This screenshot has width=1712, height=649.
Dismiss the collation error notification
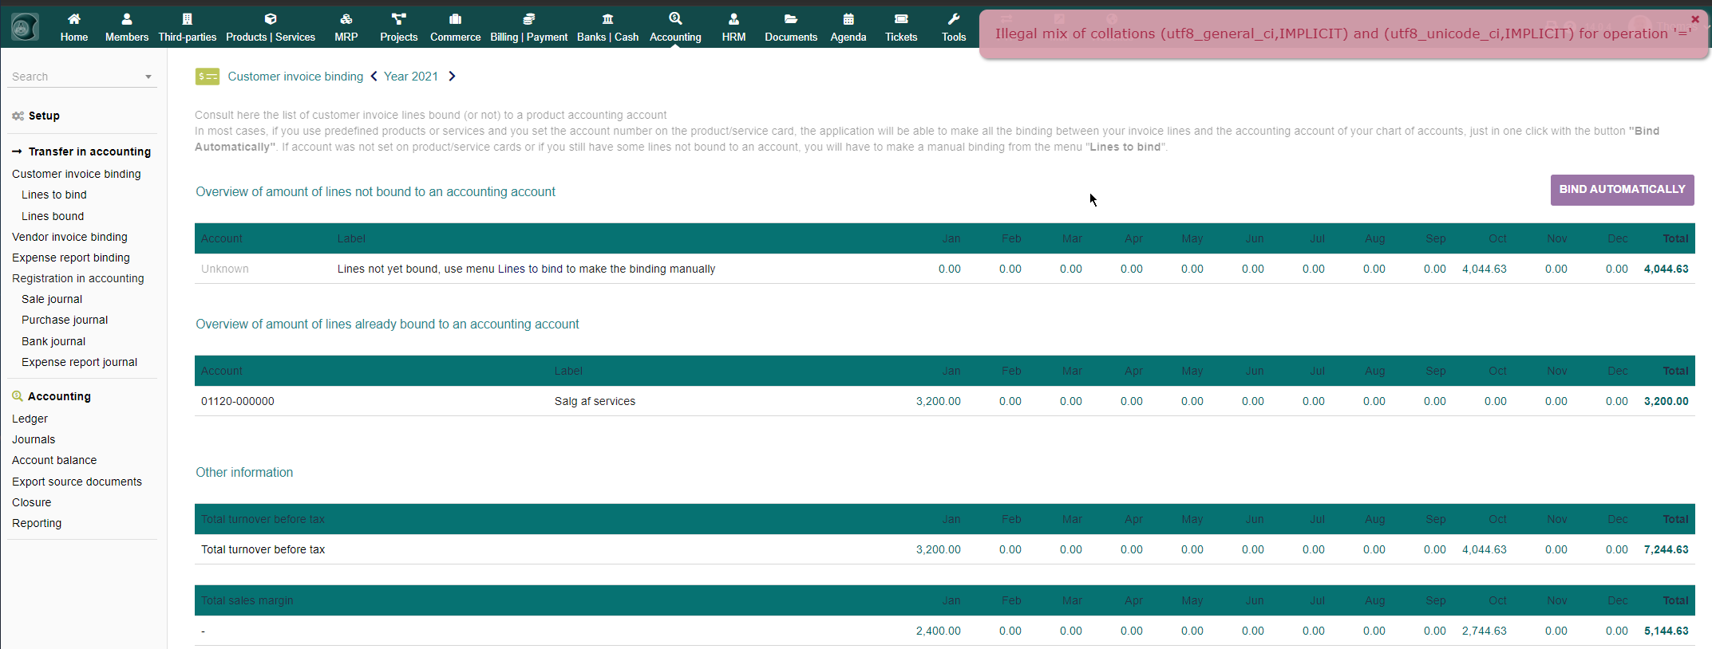[1694, 19]
